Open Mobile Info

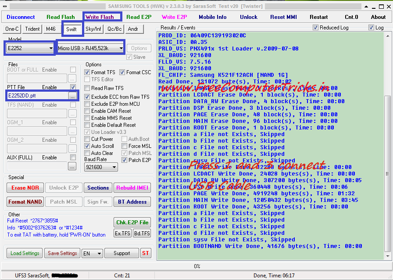point(213,17)
